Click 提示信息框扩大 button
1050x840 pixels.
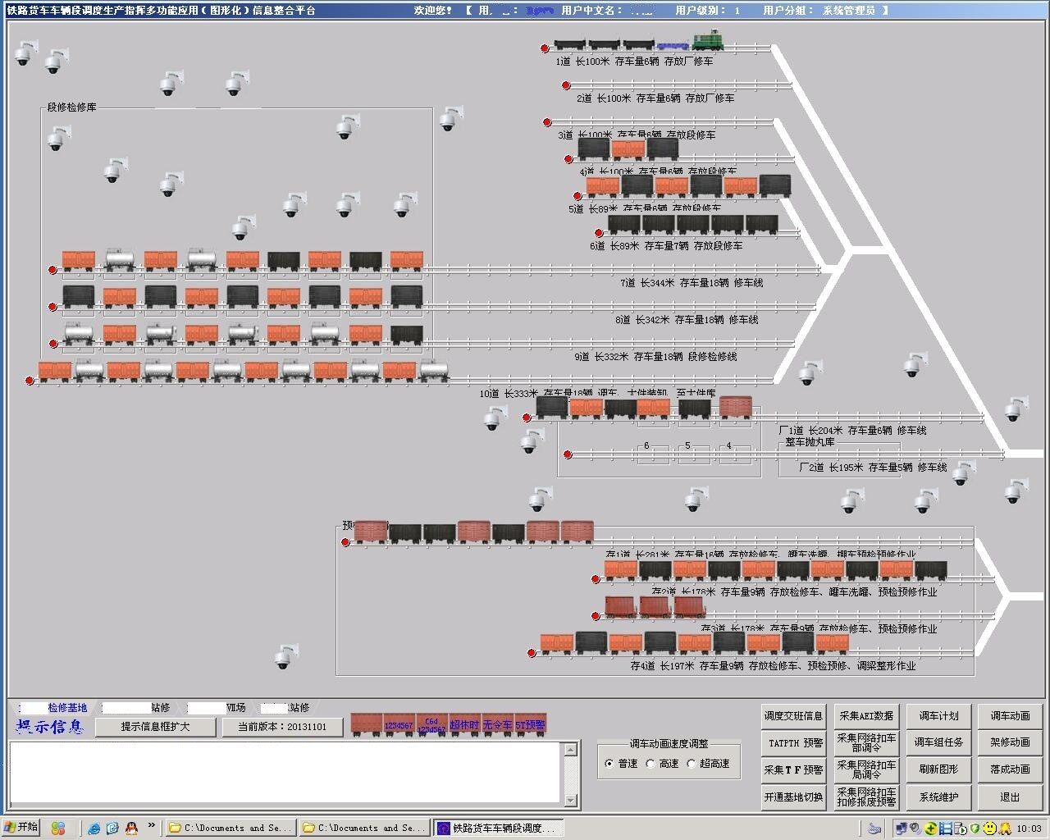pos(156,727)
